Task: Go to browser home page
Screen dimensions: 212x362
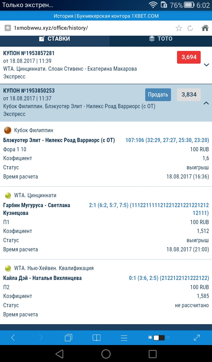Action: [205, 28]
